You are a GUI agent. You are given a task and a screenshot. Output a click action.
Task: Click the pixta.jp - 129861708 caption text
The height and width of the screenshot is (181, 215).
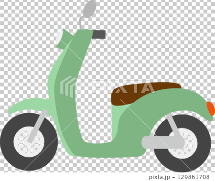click(x=179, y=177)
